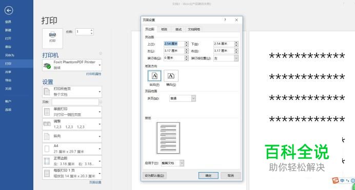The width and height of the screenshot is (355, 190).
Task: Expand the 调整 1,2,3 collation dropdown
Action: 72,124
